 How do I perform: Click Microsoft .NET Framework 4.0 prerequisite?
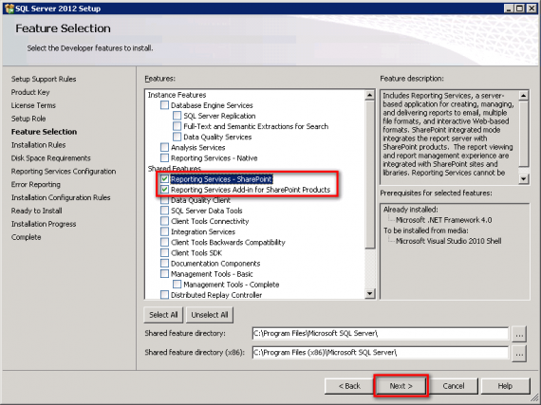(443, 220)
